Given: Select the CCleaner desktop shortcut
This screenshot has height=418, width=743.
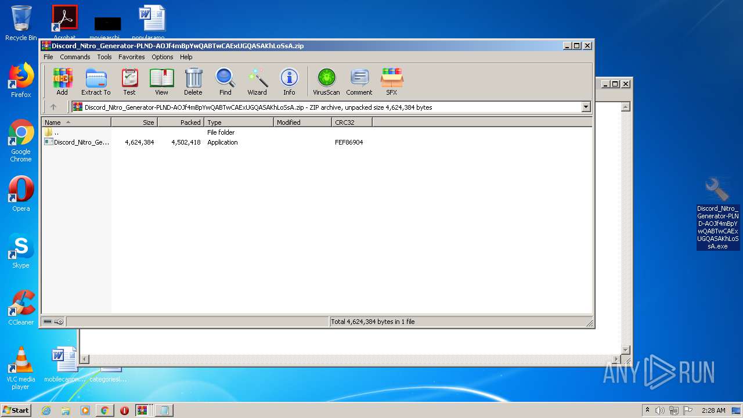Looking at the screenshot, I should 21,308.
